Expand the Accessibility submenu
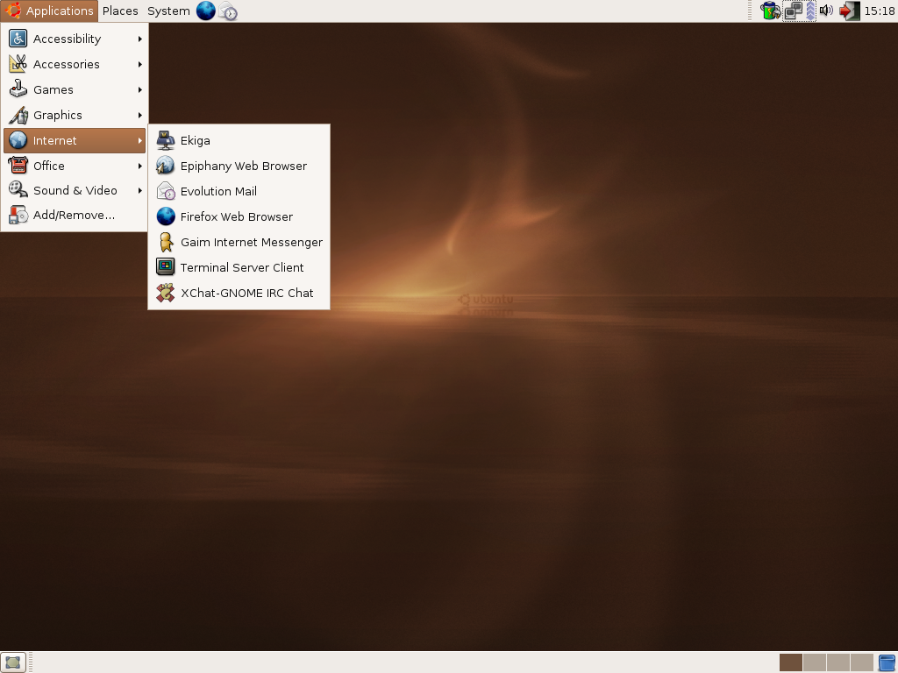The height and width of the screenshot is (673, 898). pos(75,39)
